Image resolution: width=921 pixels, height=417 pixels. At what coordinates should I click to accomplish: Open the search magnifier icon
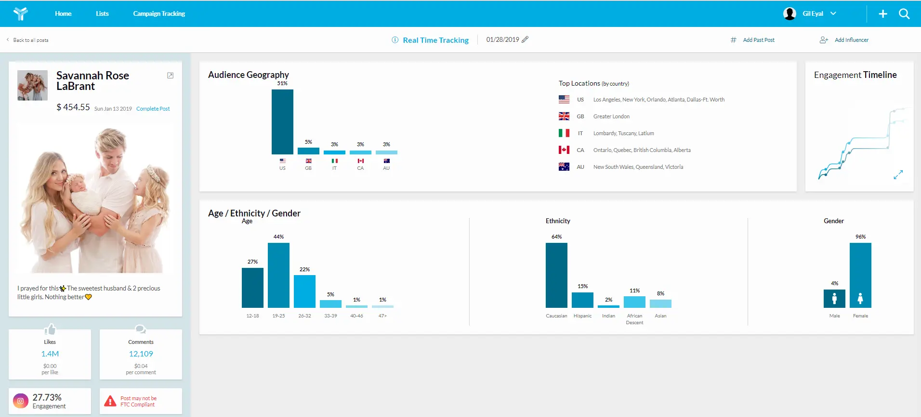(904, 14)
